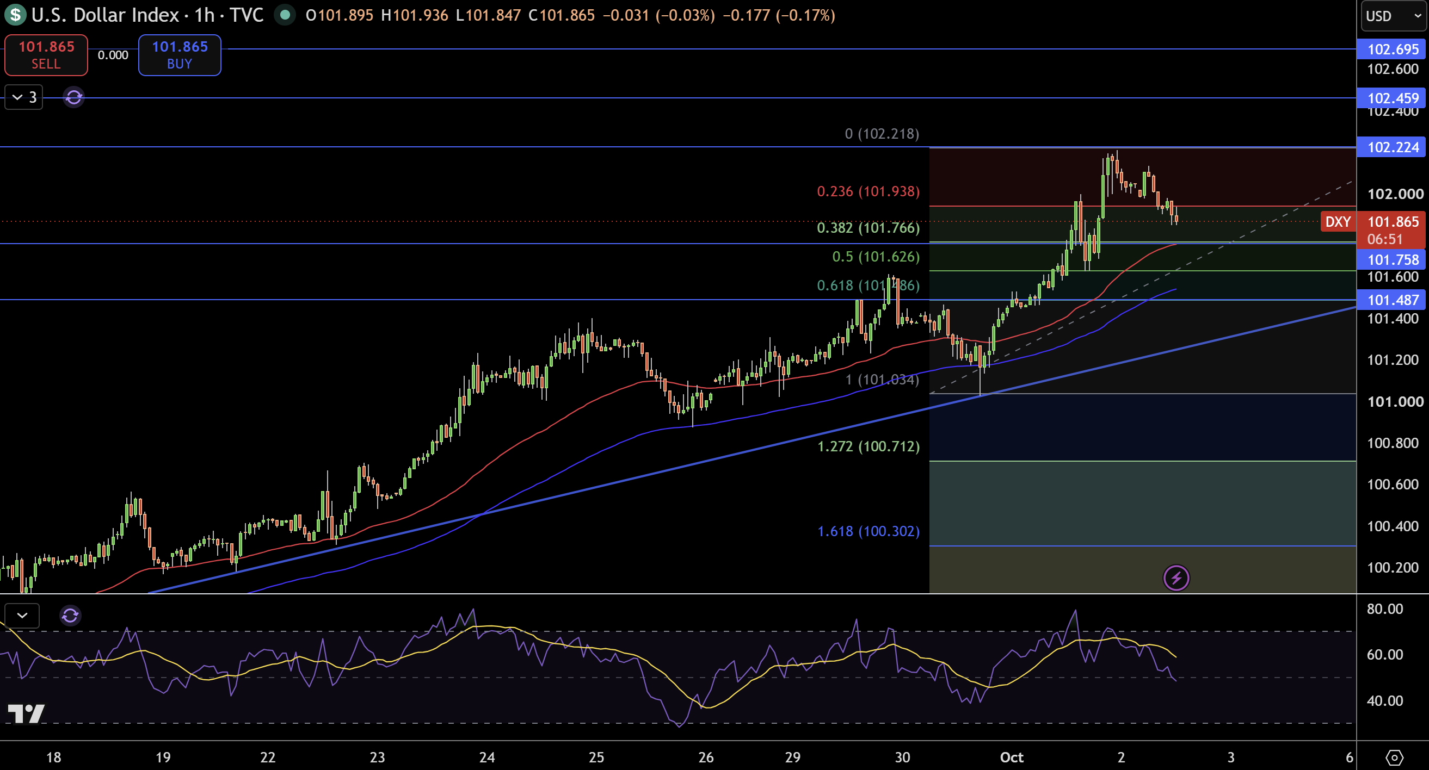This screenshot has width=1429, height=770.
Task: Open chart settings gear icon
Action: coord(1394,757)
